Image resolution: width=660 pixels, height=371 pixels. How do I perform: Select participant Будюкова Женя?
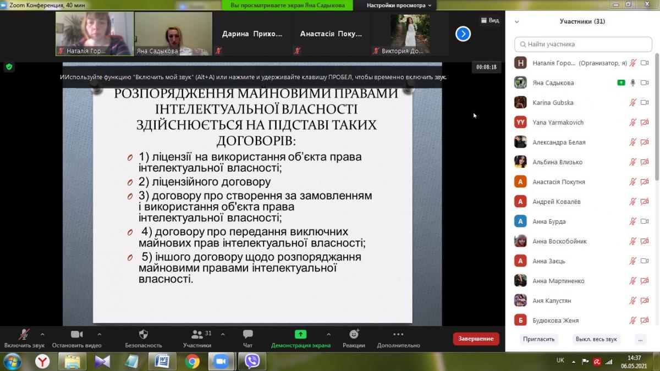coord(582,319)
